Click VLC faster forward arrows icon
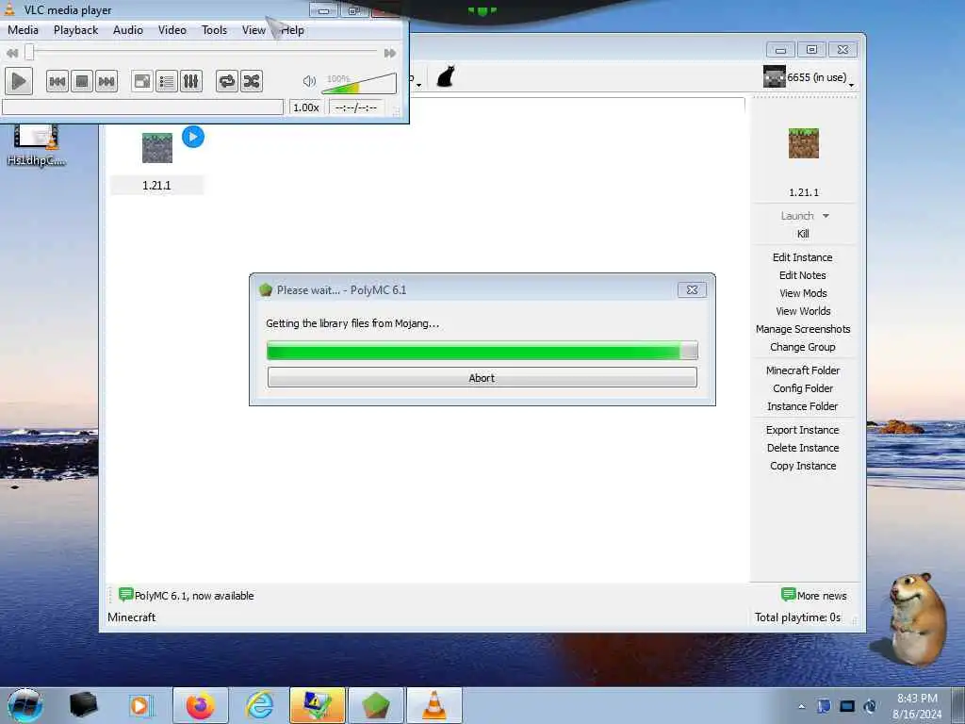Viewport: 965px width, 724px height. [x=390, y=53]
